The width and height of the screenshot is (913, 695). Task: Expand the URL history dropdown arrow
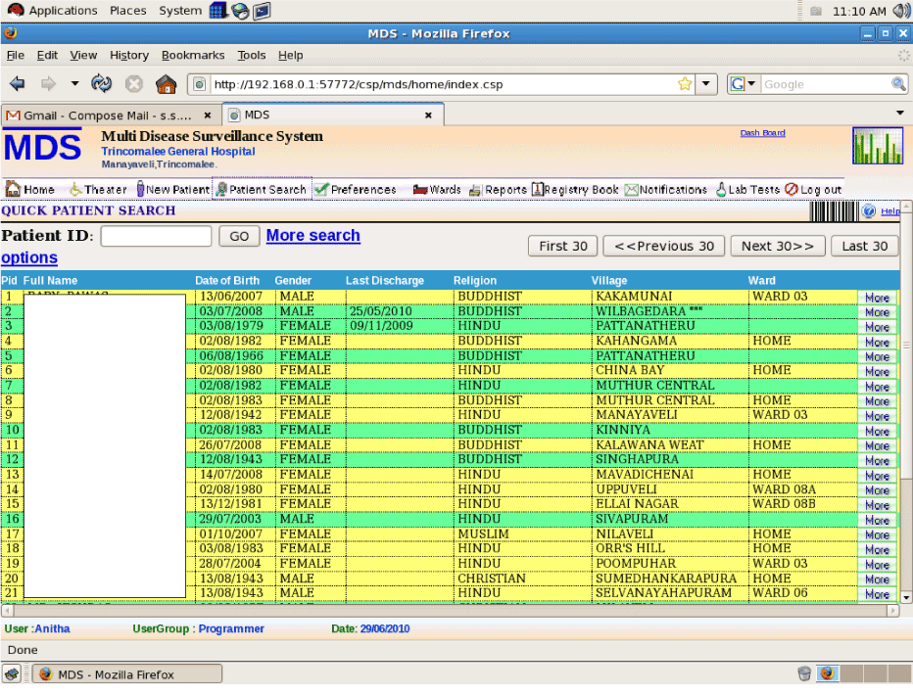[x=707, y=84]
